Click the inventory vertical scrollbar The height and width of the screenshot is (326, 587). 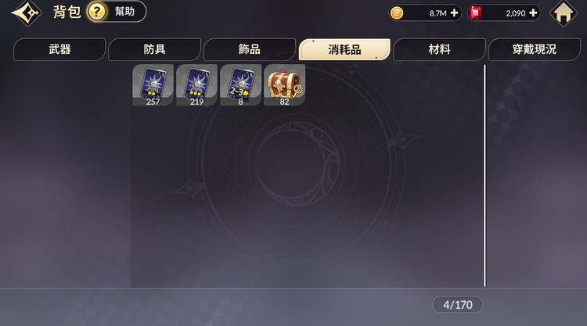click(x=484, y=176)
